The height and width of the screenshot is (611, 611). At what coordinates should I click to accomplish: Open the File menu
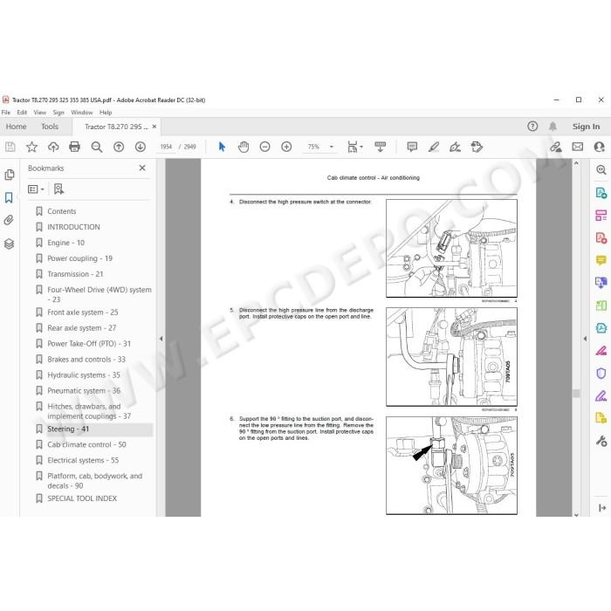point(6,113)
